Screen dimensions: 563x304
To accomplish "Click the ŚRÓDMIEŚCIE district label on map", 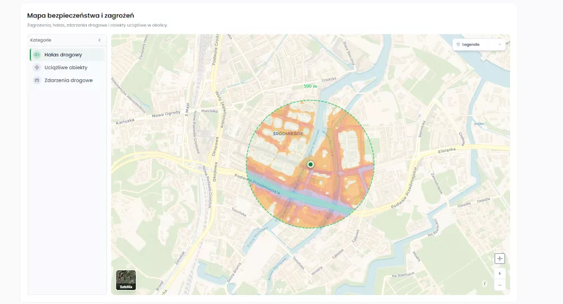I will [x=288, y=133].
